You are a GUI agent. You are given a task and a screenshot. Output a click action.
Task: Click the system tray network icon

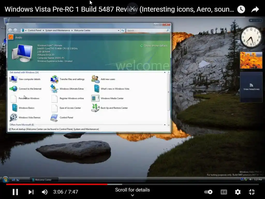click(x=242, y=179)
